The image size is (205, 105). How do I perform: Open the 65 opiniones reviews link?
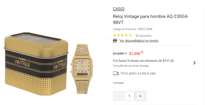click(x=143, y=36)
